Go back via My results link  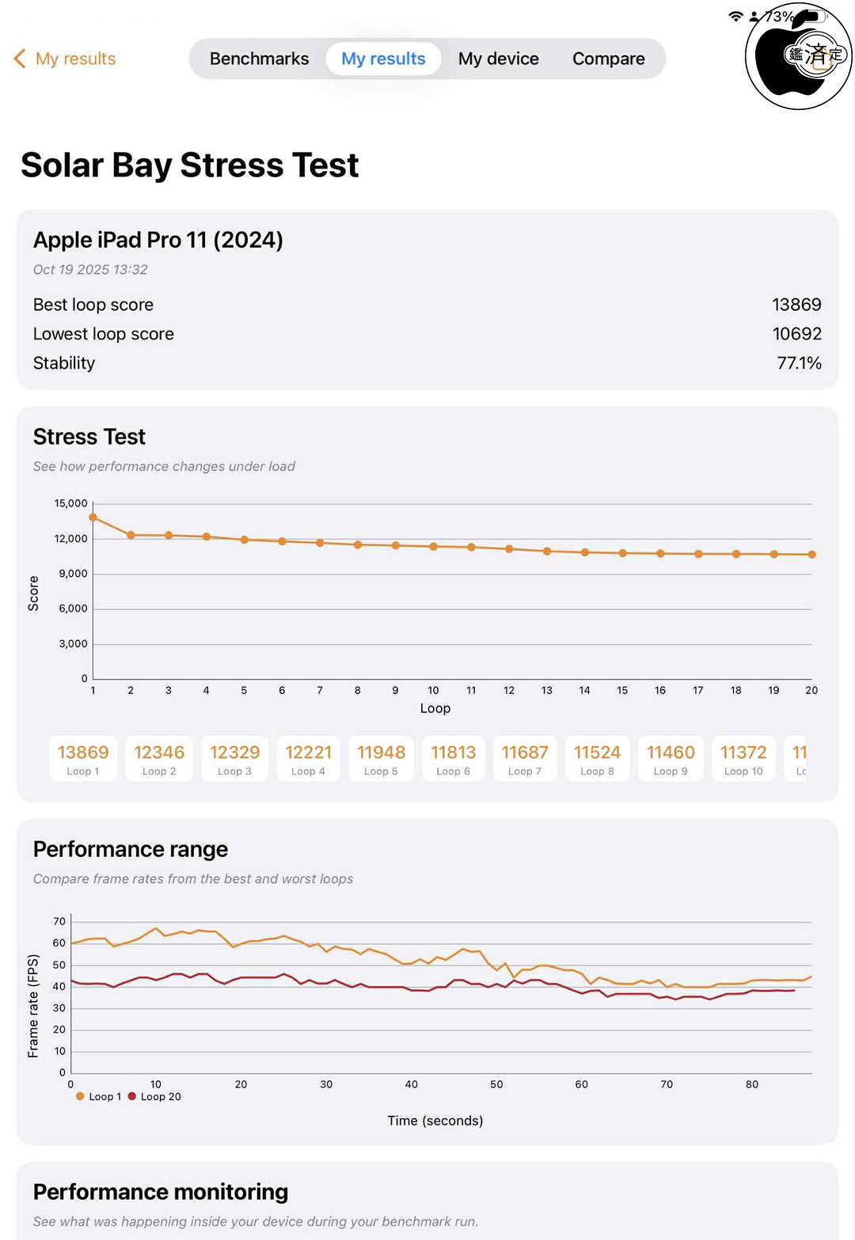click(x=75, y=59)
